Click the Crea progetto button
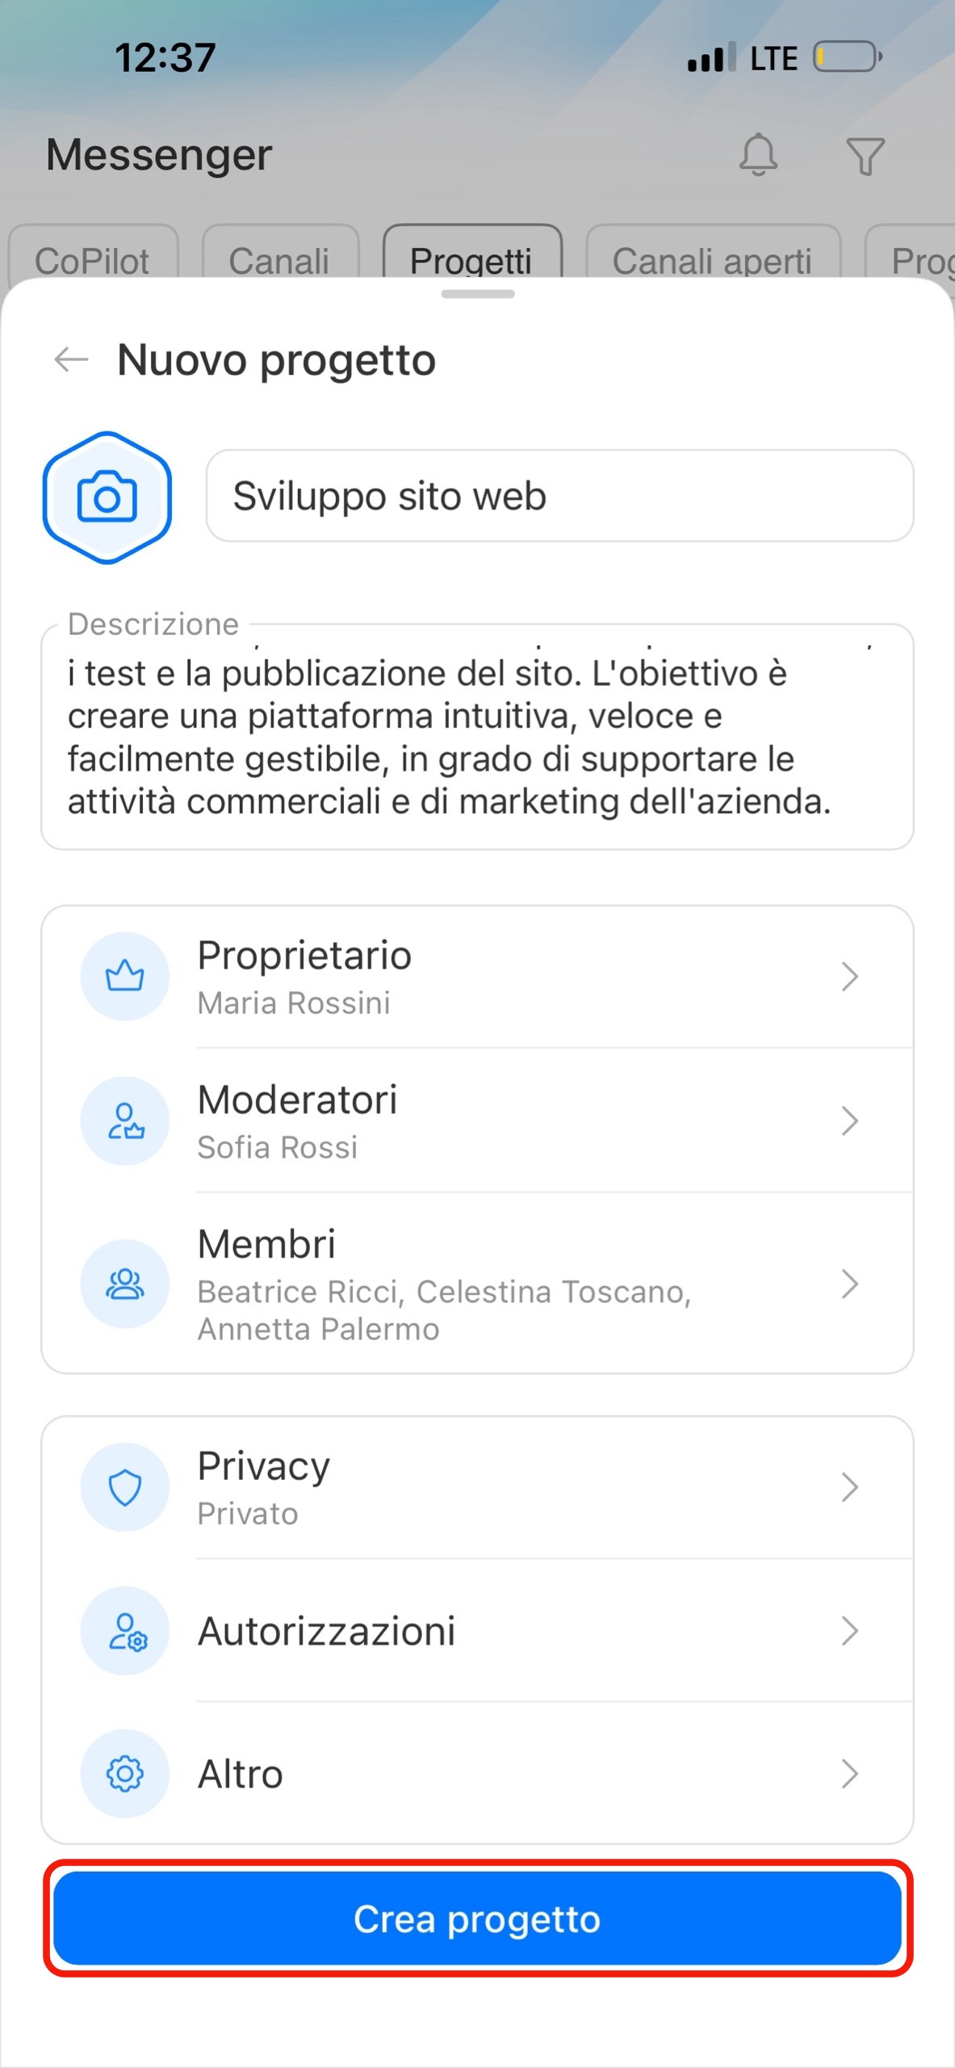 coord(477,1919)
